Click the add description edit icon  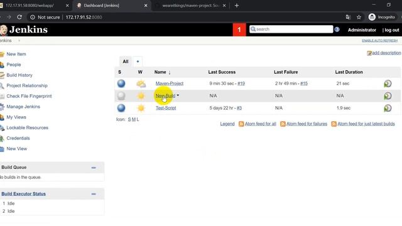pyautogui.click(x=369, y=53)
